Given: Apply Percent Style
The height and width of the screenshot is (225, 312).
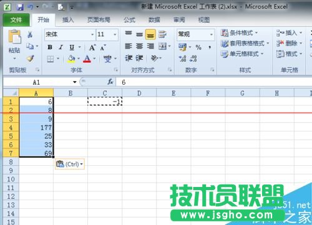Looking at the screenshot, I should click(x=198, y=47).
